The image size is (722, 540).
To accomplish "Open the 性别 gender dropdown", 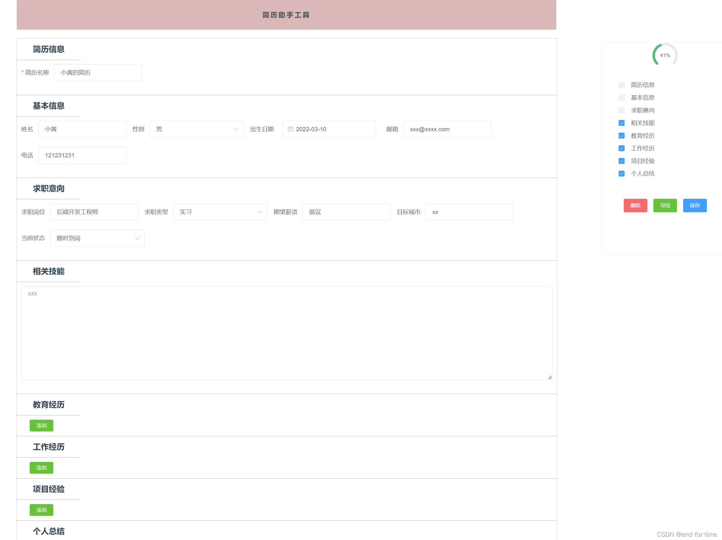I will click(x=196, y=129).
